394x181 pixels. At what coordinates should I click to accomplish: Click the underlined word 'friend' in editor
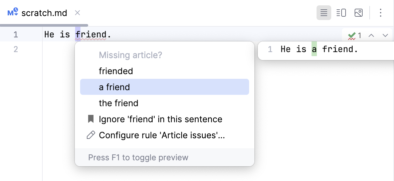91,34
